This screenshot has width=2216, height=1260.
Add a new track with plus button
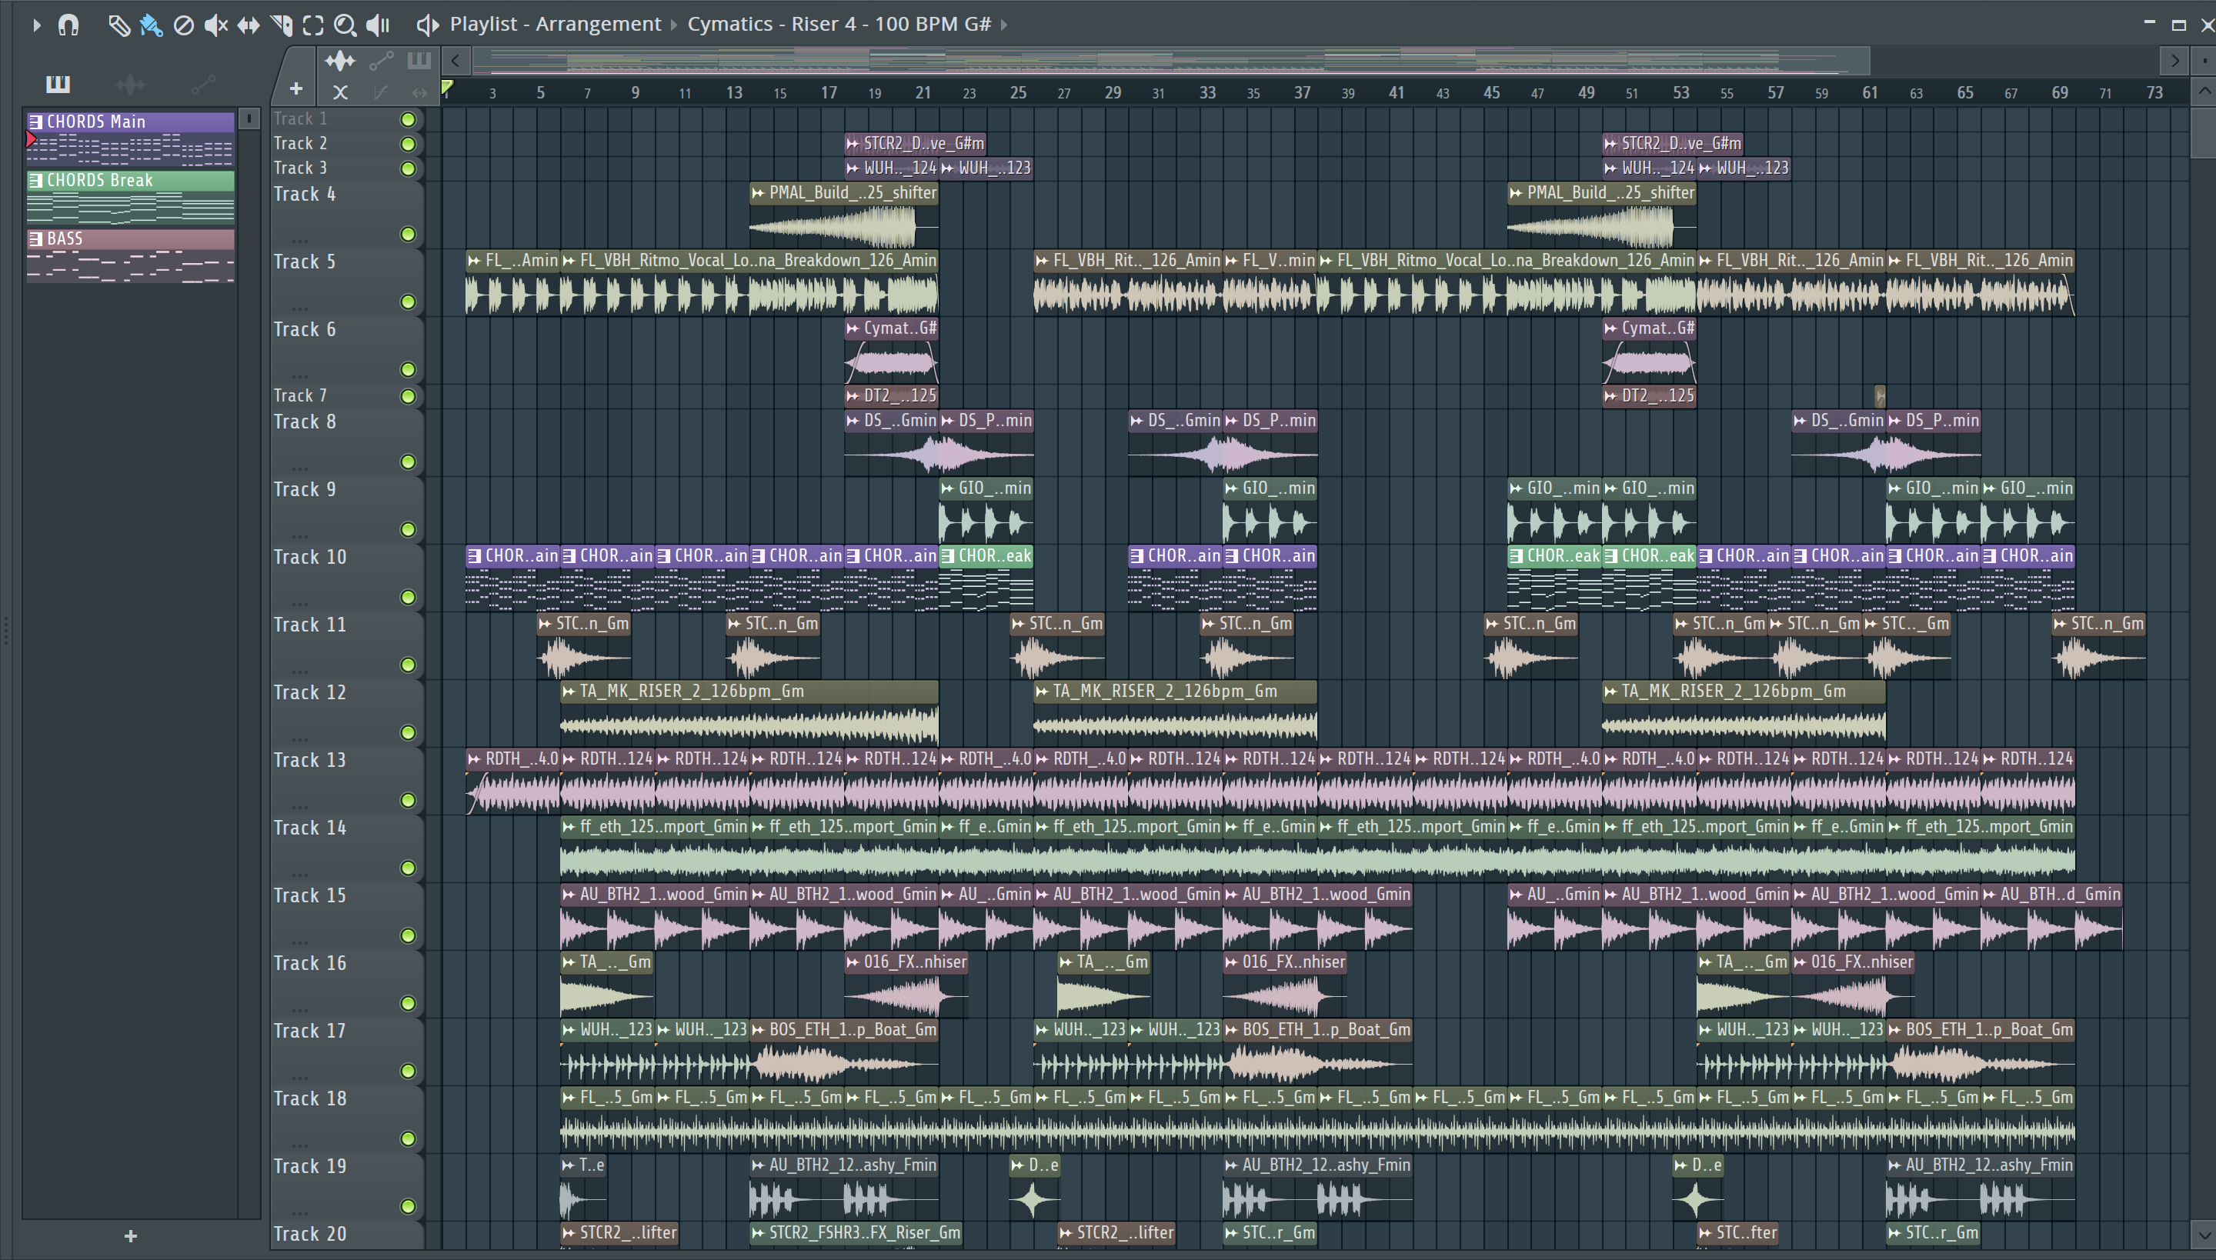(296, 88)
